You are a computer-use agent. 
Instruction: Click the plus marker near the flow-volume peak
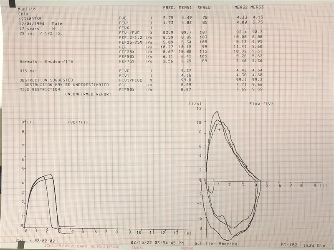click(219, 130)
